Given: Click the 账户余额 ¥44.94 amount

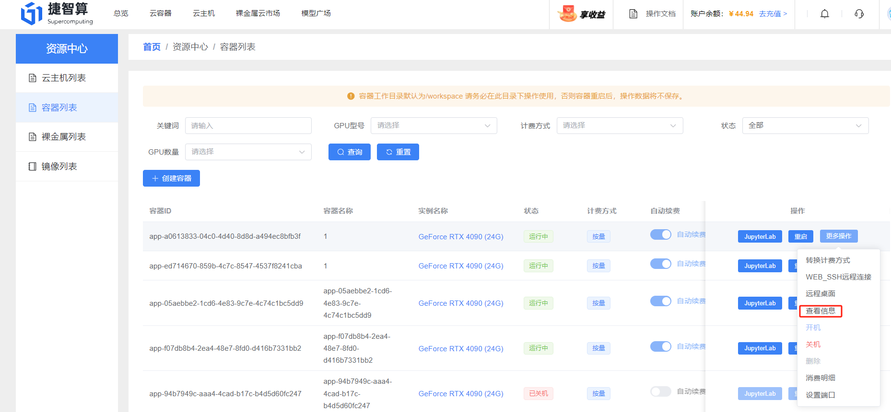Looking at the screenshot, I should [x=741, y=14].
